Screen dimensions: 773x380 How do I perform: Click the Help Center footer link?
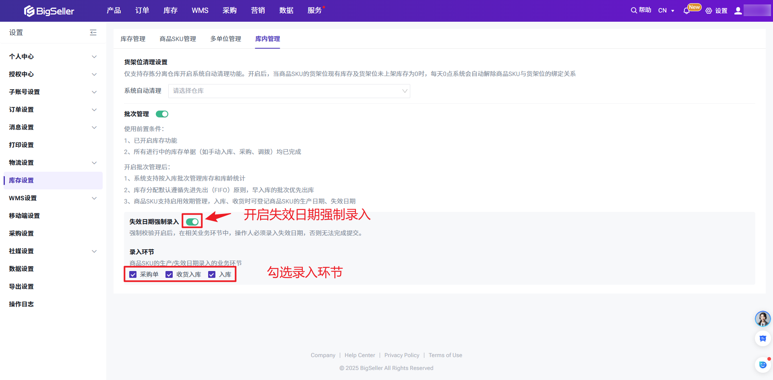[x=360, y=355]
